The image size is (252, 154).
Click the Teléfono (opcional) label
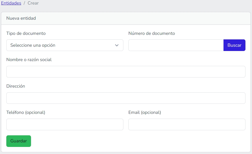click(26, 112)
